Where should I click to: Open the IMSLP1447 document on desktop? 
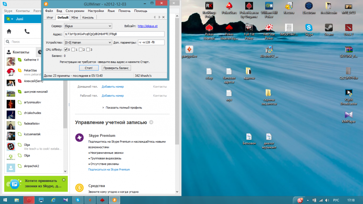289,30
